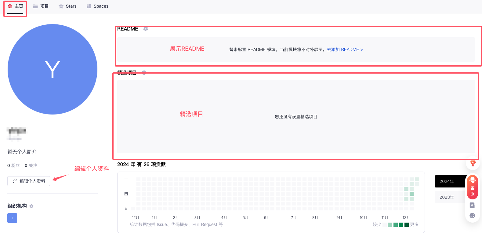The image size is (482, 240).
Task: Click the smiley face feedback icon
Action: click(x=472, y=216)
